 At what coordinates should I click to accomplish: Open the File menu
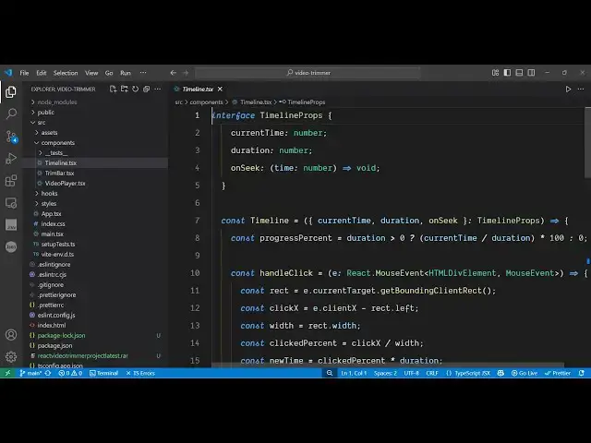pyautogui.click(x=24, y=73)
